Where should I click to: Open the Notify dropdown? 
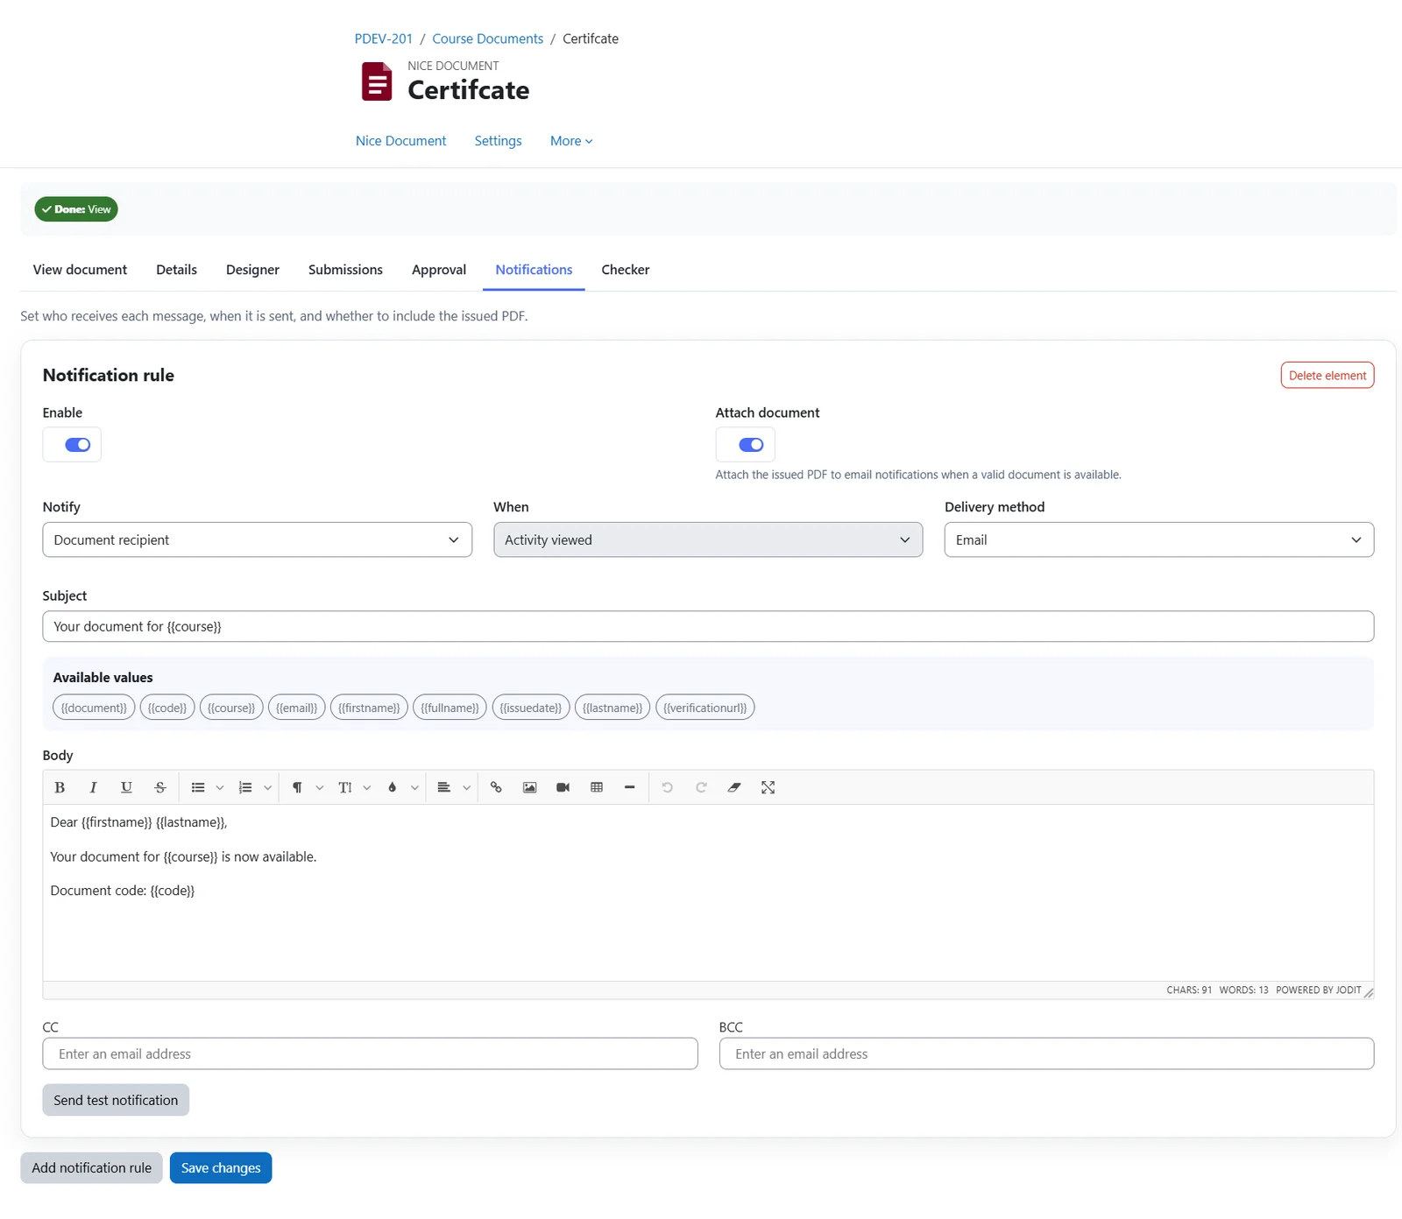point(257,539)
